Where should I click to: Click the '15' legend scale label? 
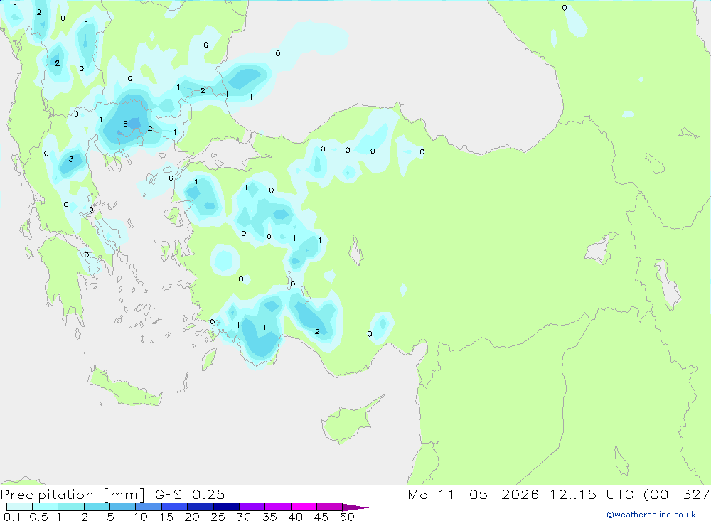pyautogui.click(x=166, y=517)
